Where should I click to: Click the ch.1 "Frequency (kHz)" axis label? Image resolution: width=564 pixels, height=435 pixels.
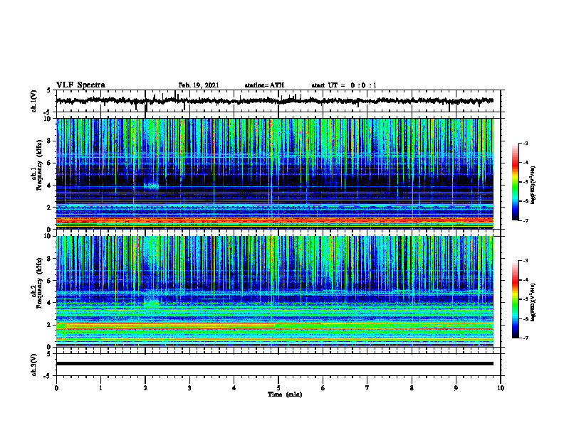(x=39, y=166)
